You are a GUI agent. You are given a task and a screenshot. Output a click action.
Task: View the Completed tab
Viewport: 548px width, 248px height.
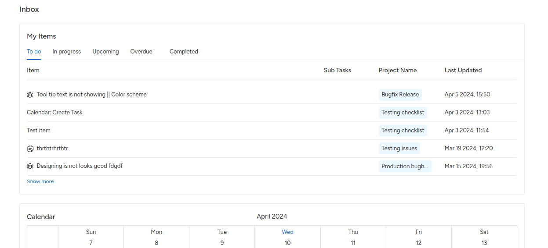tap(184, 52)
